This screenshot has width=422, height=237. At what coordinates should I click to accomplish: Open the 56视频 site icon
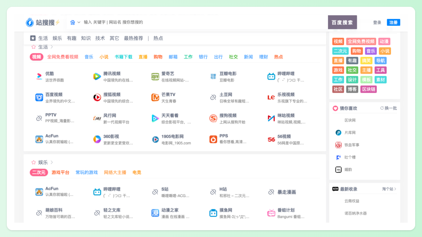271,139
